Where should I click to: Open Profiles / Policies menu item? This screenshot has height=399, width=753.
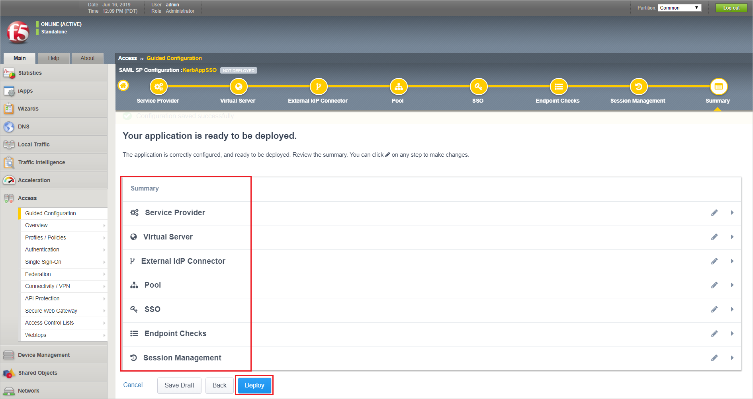[x=64, y=237]
